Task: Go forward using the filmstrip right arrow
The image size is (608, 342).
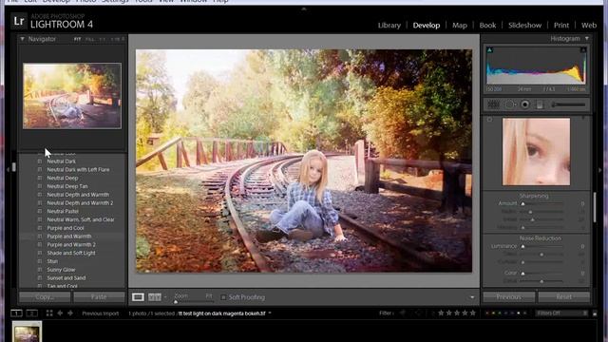Action: click(x=70, y=313)
